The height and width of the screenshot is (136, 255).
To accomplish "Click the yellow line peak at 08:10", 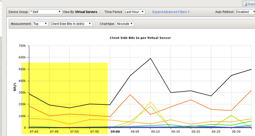I will point(151,101).
